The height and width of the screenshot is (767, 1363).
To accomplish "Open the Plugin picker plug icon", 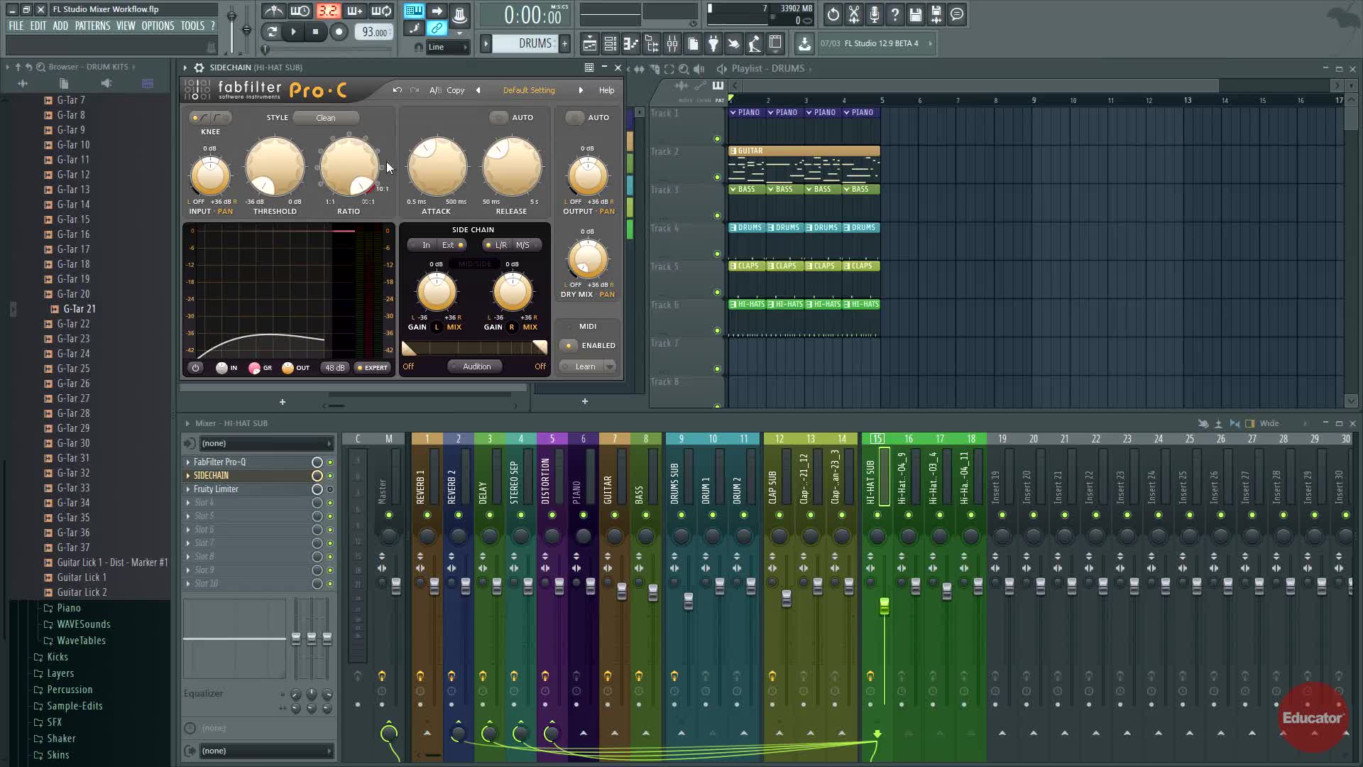I will [713, 44].
